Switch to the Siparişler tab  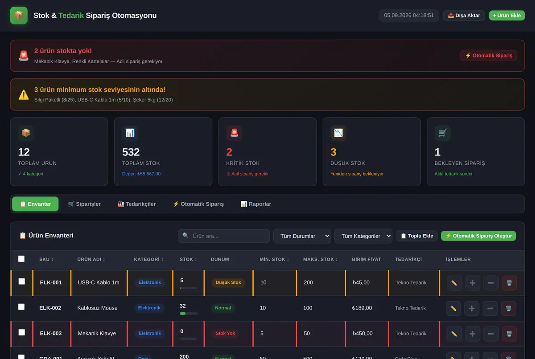(x=84, y=204)
